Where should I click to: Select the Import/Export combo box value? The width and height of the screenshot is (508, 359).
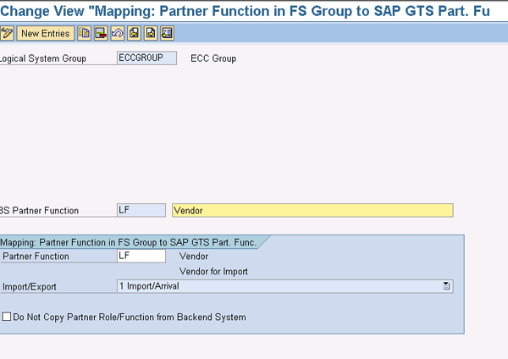[x=284, y=286]
